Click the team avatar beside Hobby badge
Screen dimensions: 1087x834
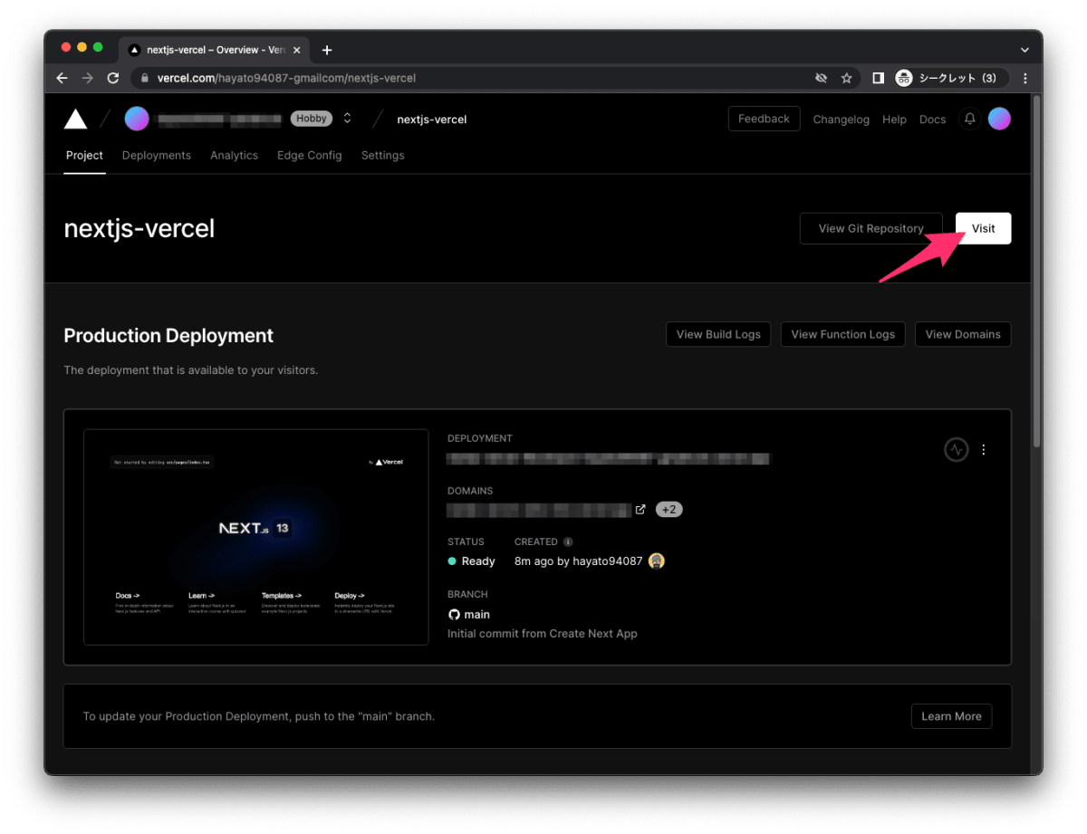pos(137,119)
